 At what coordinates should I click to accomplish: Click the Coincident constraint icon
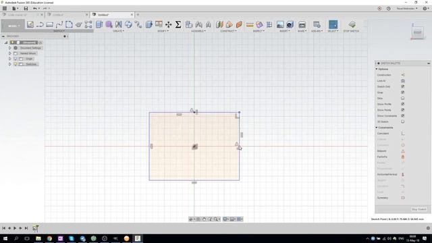click(403, 134)
